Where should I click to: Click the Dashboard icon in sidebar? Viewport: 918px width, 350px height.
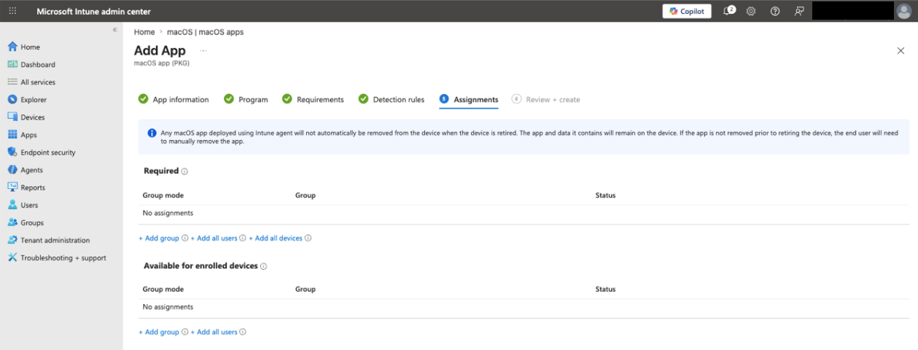pos(12,64)
